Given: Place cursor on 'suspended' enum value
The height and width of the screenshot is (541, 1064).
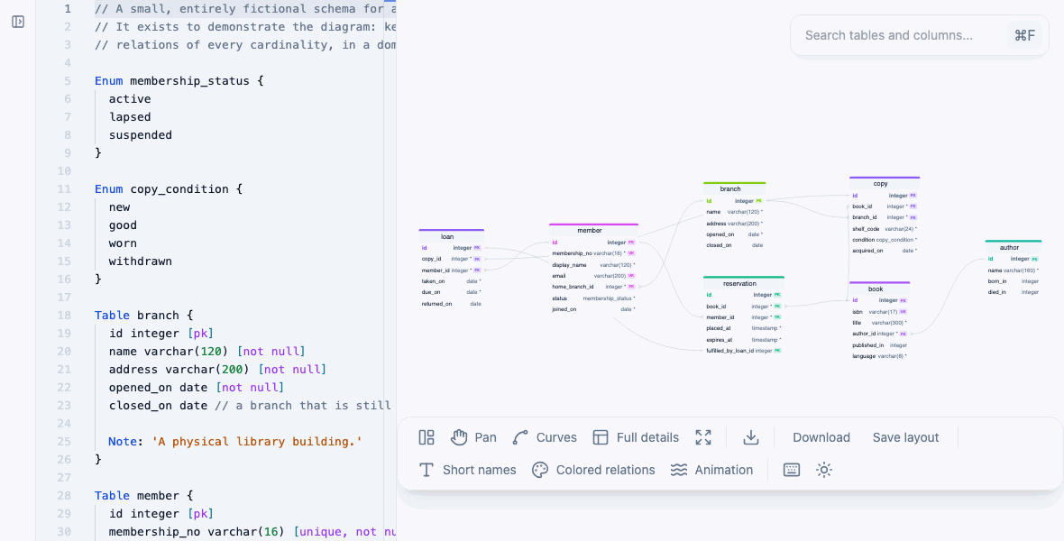Looking at the screenshot, I should [x=141, y=135].
